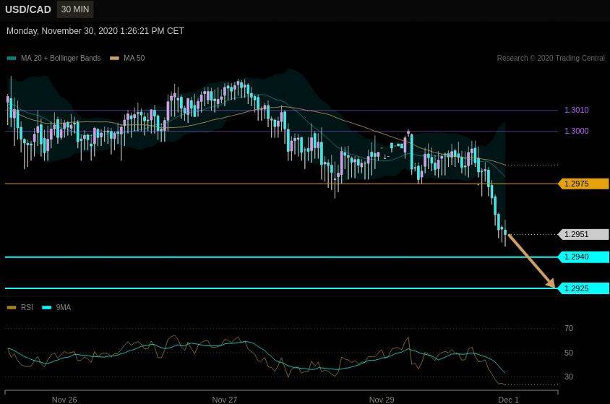Click the cyan 1.2925 target price tag
This screenshot has width=610, height=404.
point(583,288)
